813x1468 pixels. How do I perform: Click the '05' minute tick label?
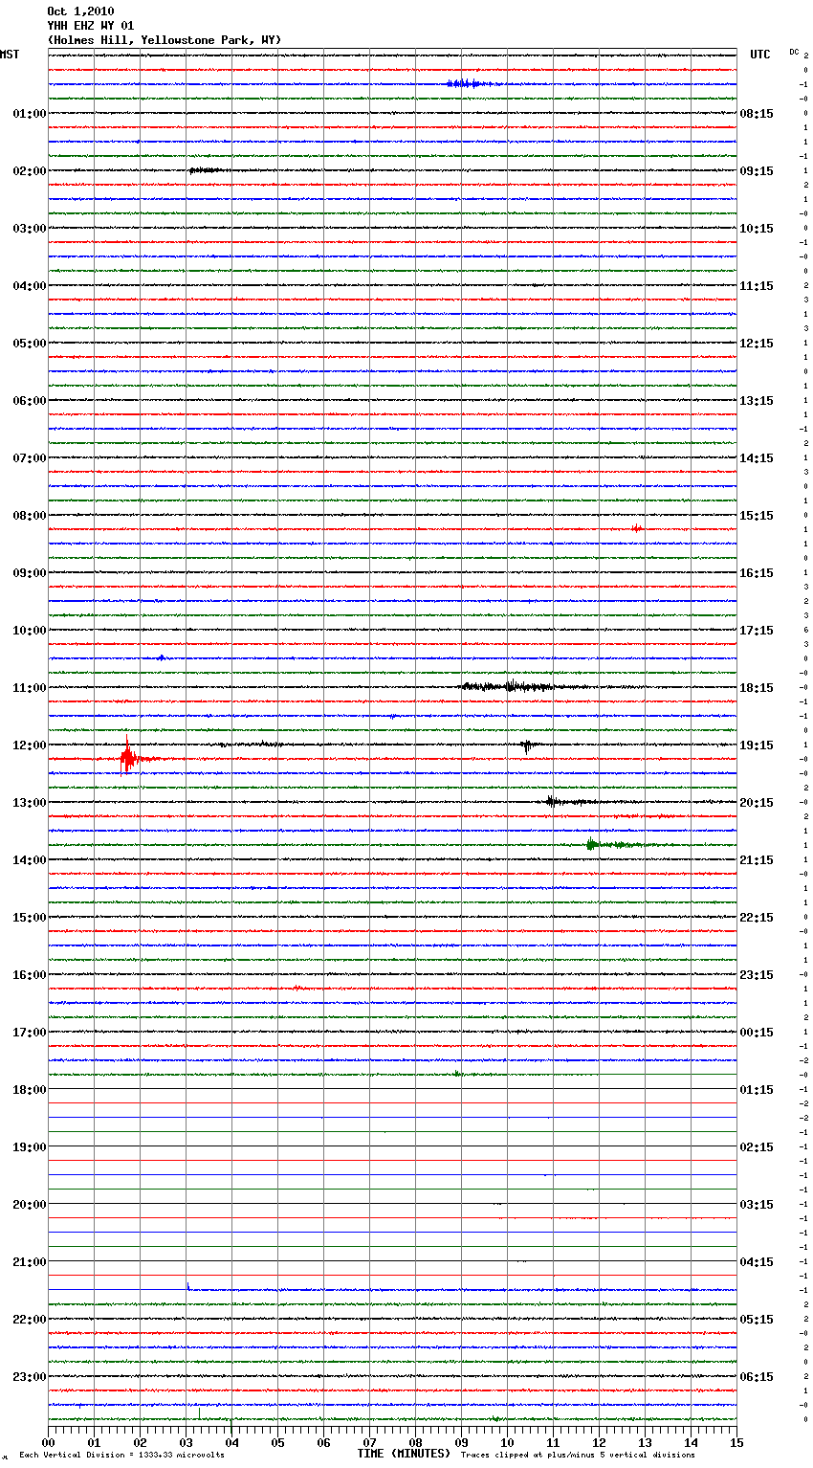coord(277,1442)
